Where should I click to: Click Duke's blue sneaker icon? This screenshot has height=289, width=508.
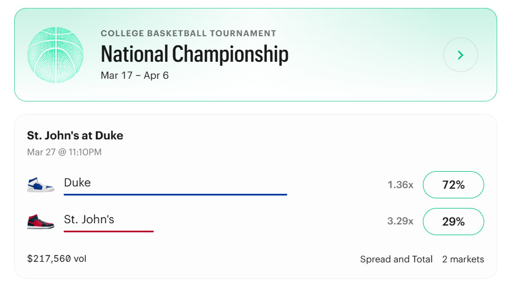tap(41, 184)
